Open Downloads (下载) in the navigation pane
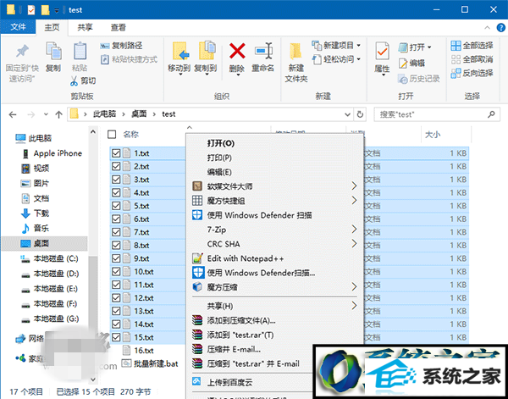 (x=36, y=213)
